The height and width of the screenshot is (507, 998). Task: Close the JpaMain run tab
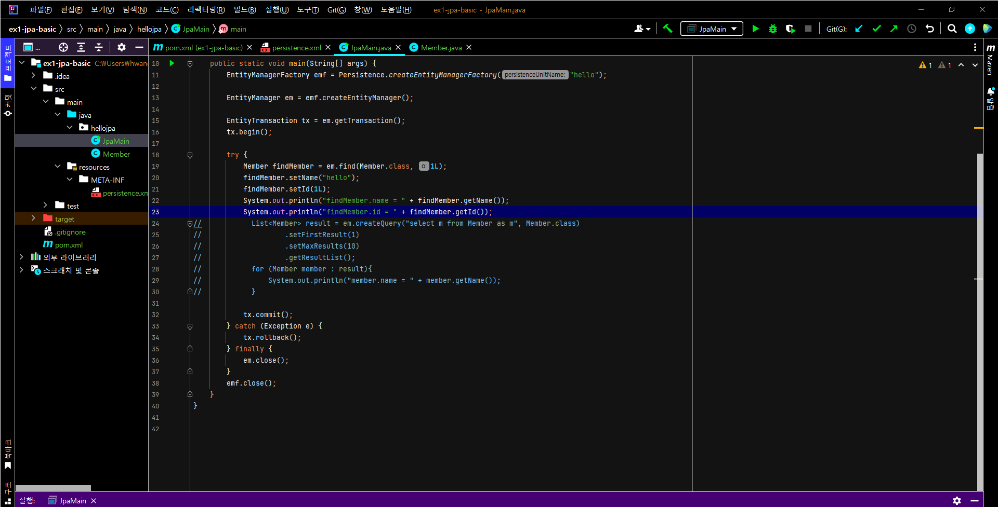click(x=94, y=501)
